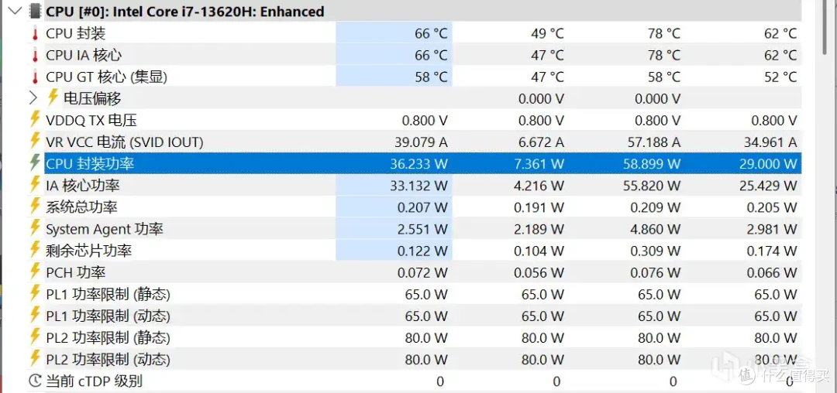Expand the 电压偏移 row
The height and width of the screenshot is (393, 837).
(33, 98)
